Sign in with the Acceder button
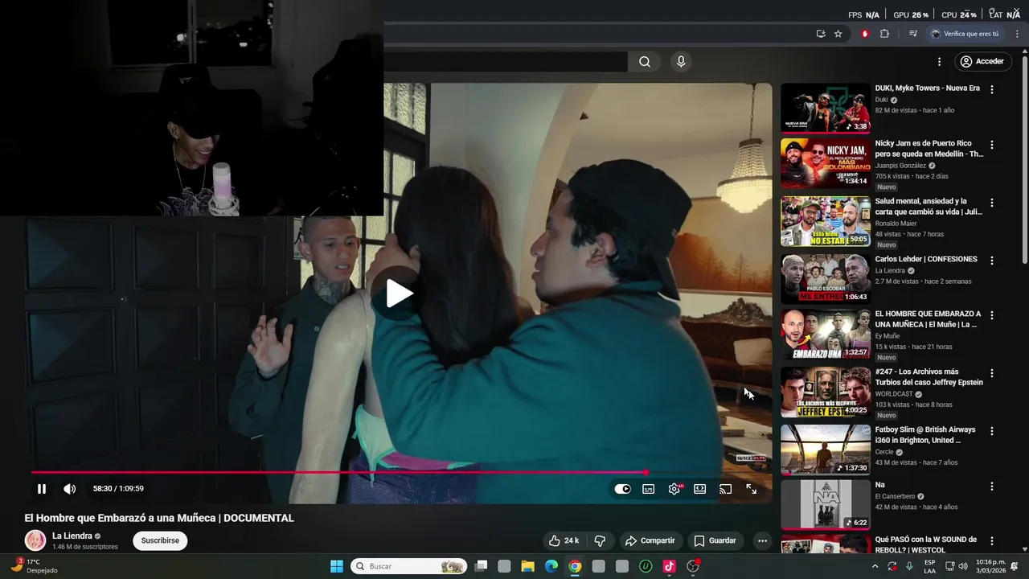 (982, 62)
